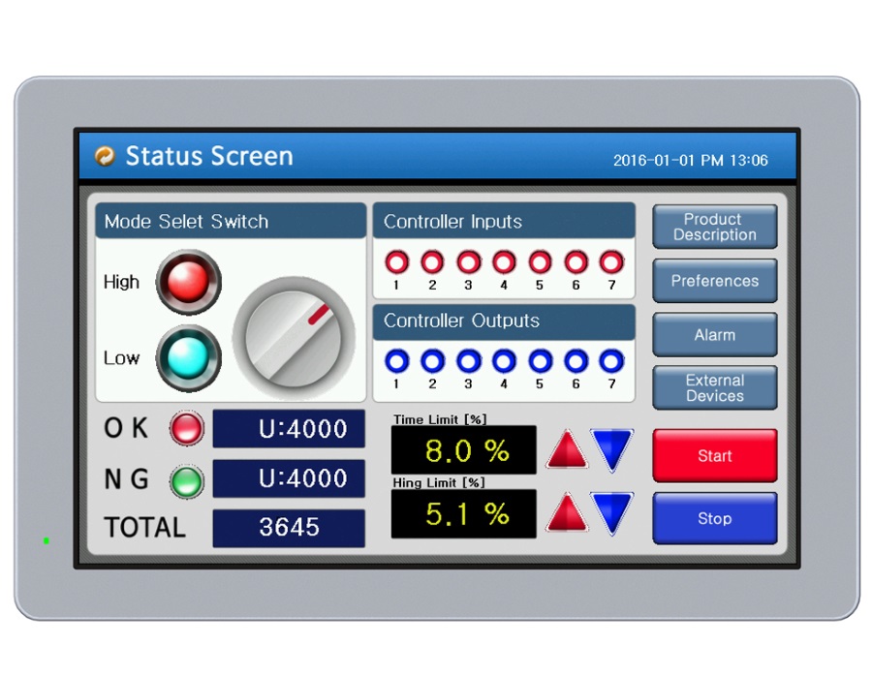
Task: Select the TOTAL value 3645
Action: tap(289, 528)
